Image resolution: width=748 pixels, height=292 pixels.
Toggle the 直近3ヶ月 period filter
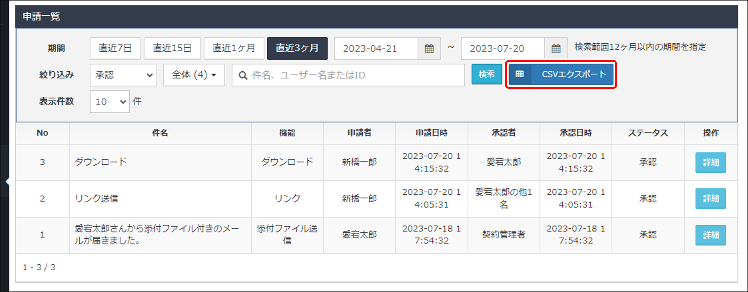[x=297, y=48]
